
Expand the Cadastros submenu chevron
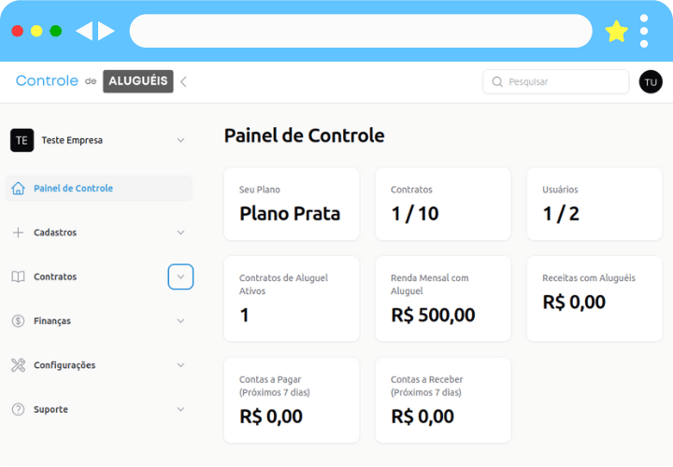(180, 233)
